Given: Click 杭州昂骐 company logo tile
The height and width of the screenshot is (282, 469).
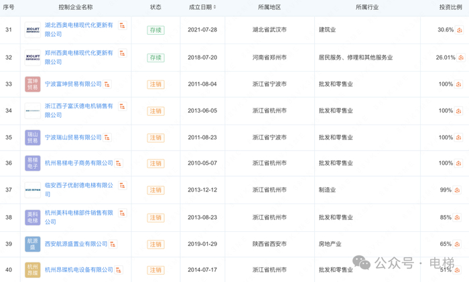Looking at the screenshot, I should coord(33,270).
